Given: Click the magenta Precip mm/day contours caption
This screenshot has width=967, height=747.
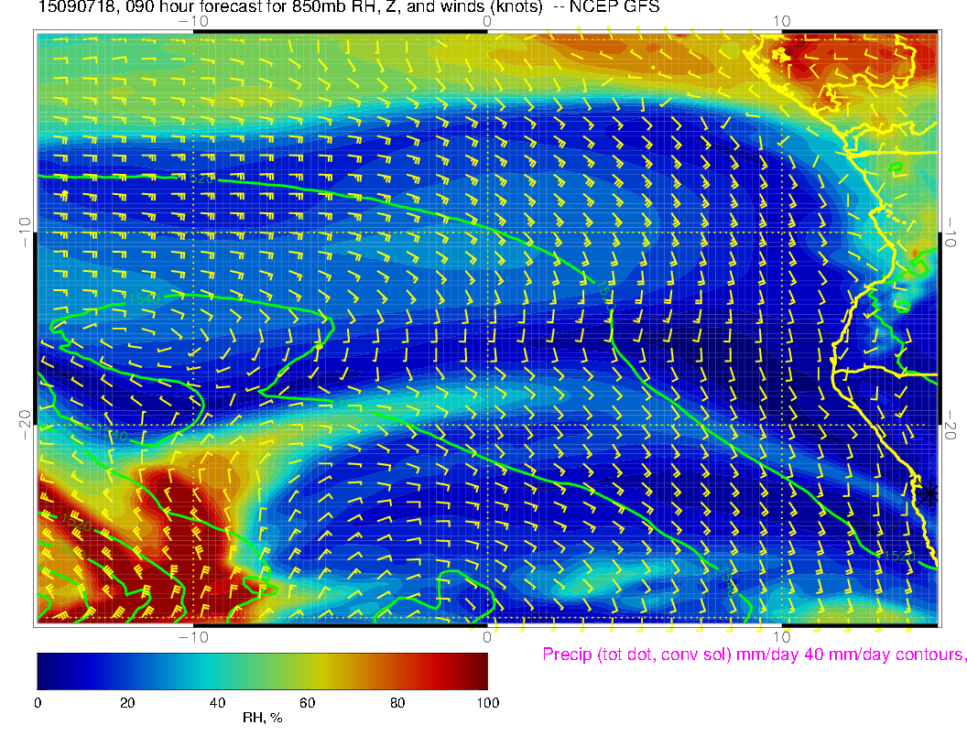Looking at the screenshot, I should click(x=754, y=655).
